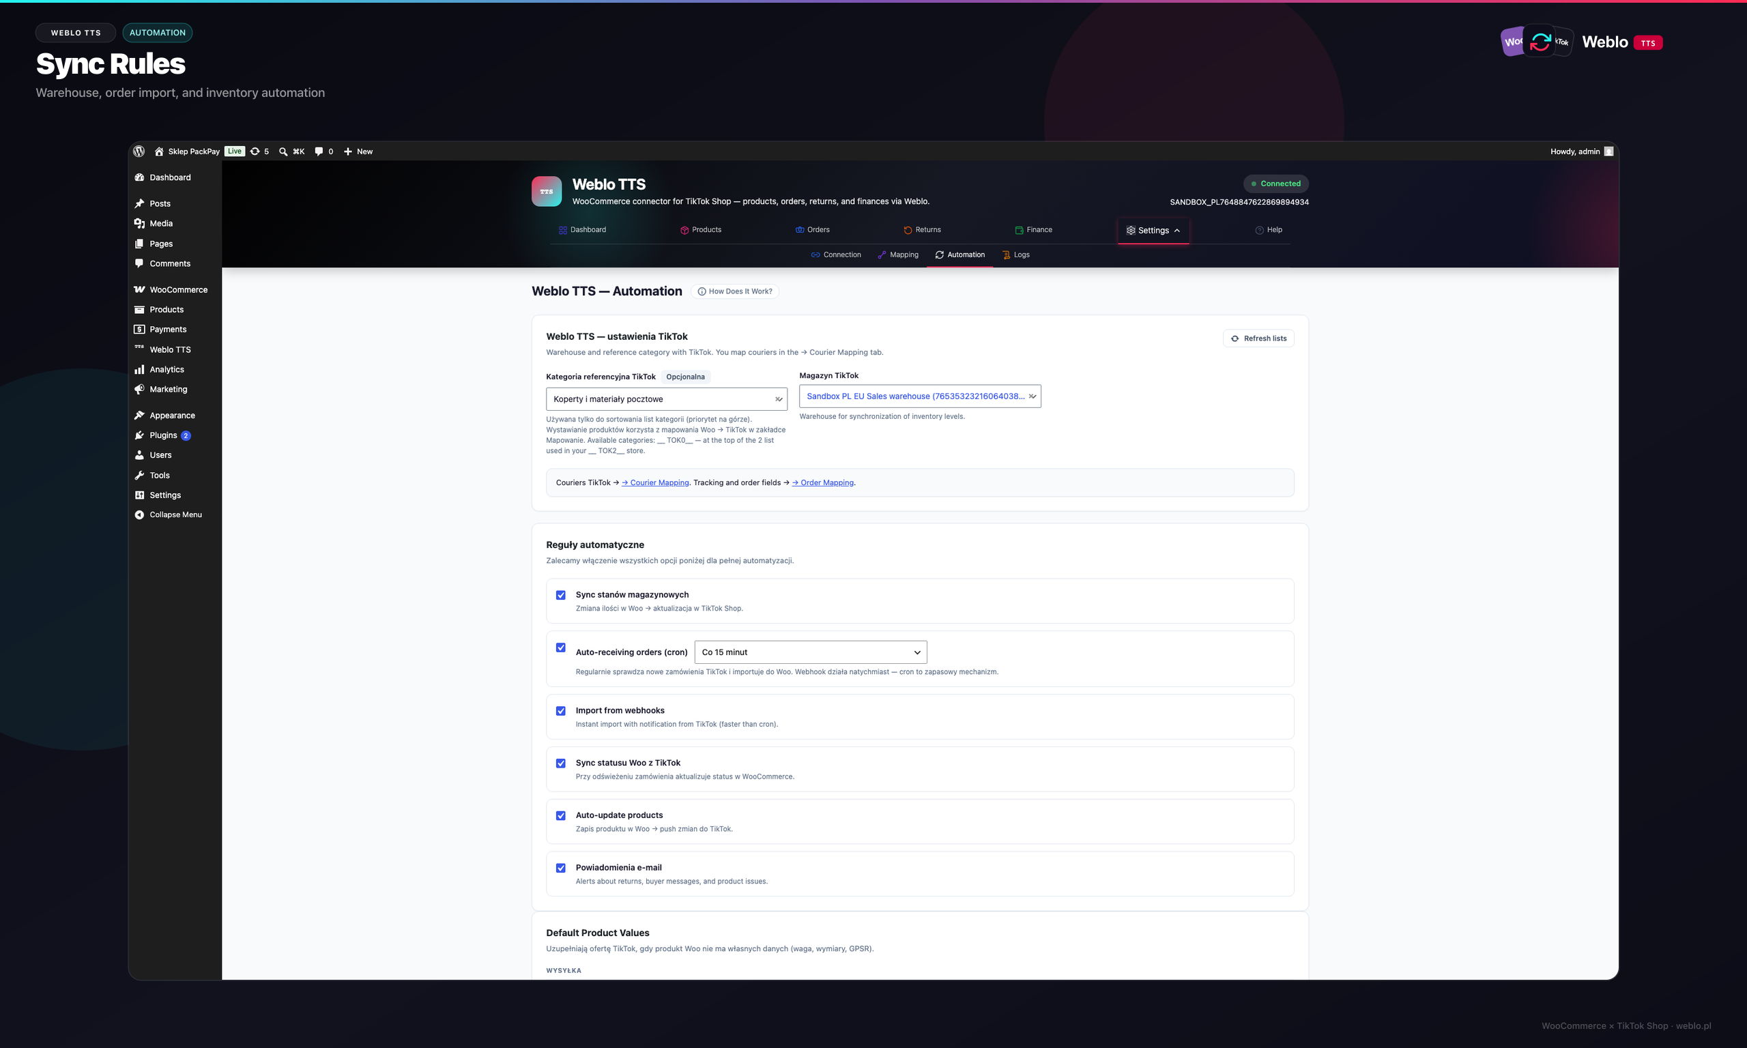Click the SANDBOX_PL7648847622869894934 shop ID text

coord(1239,202)
